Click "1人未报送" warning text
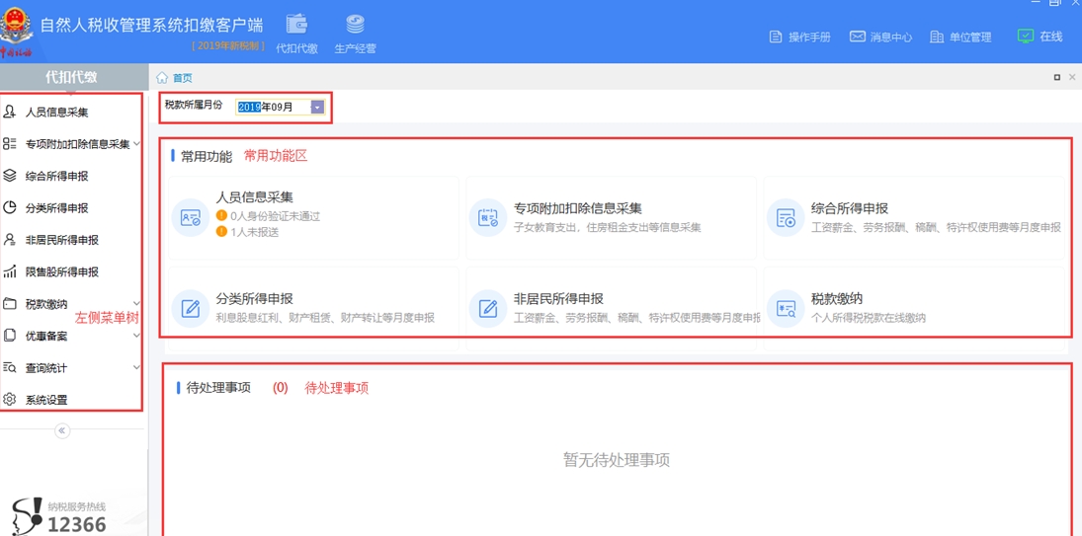This screenshot has width=1082, height=536. (255, 232)
